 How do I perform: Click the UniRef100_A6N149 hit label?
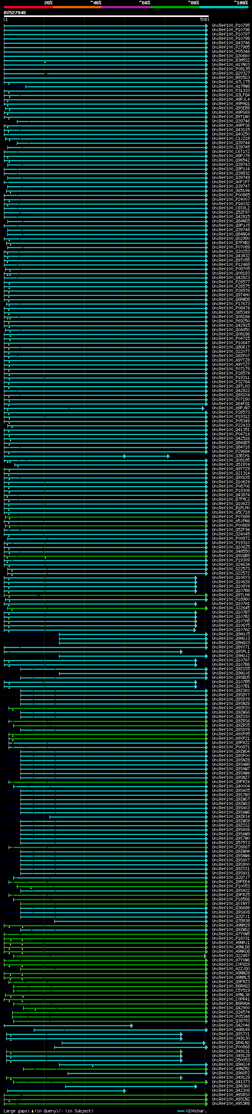click(x=231, y=1030)
